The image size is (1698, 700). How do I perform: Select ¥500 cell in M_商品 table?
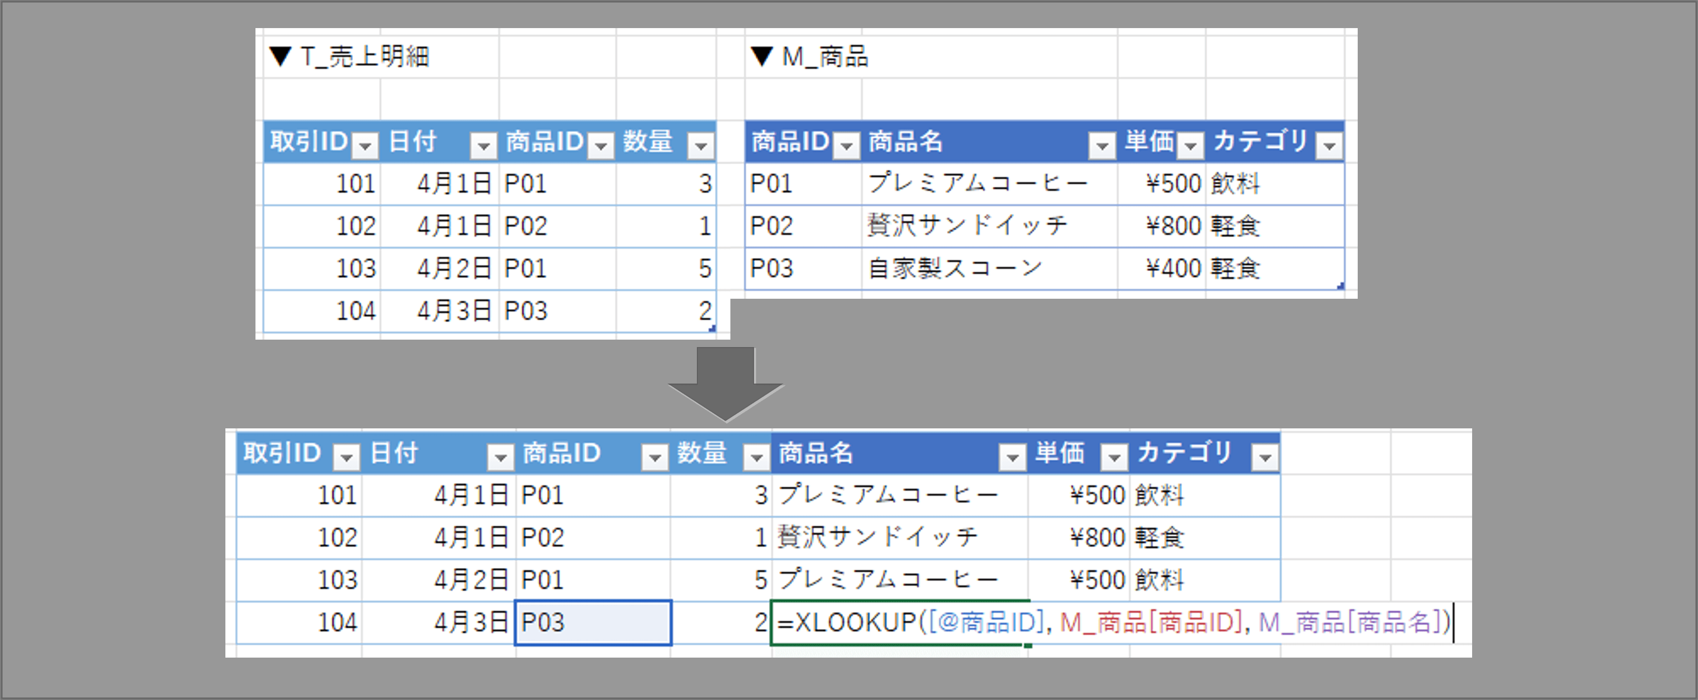[x=1161, y=183]
